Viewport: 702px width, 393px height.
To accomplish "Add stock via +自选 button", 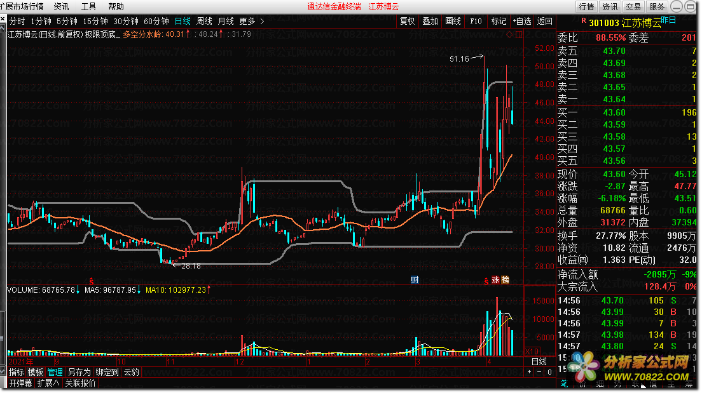I will point(522,21).
